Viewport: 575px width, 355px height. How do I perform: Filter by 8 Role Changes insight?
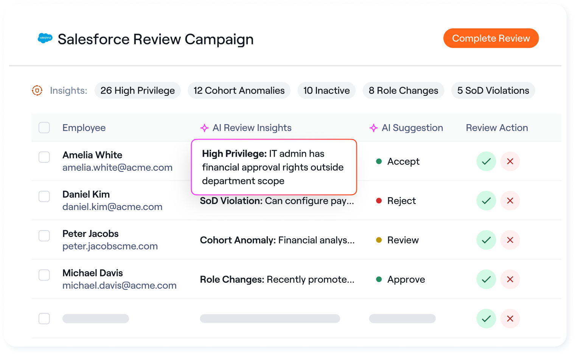coord(403,90)
